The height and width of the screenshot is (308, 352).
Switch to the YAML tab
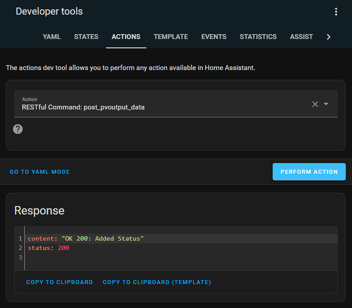51,37
